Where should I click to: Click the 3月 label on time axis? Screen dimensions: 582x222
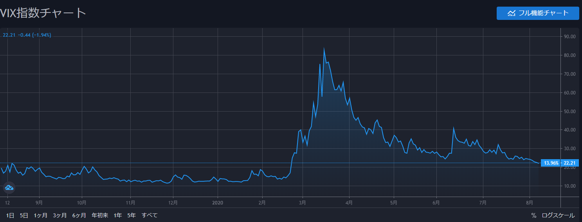pos(303,202)
